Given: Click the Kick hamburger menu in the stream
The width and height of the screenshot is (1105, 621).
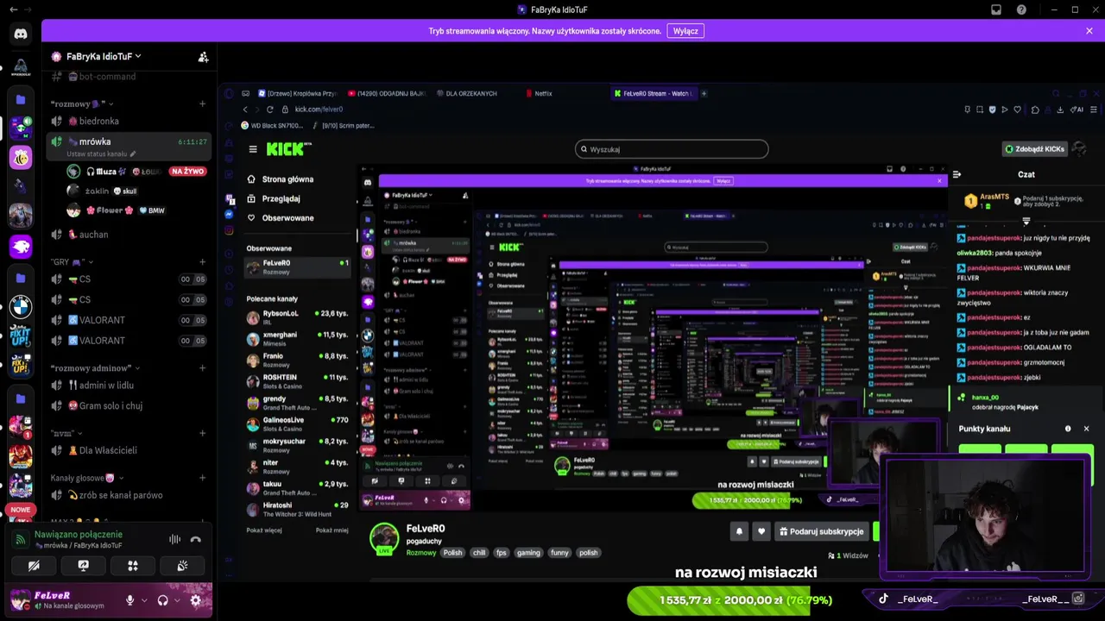Looking at the screenshot, I should (x=253, y=149).
